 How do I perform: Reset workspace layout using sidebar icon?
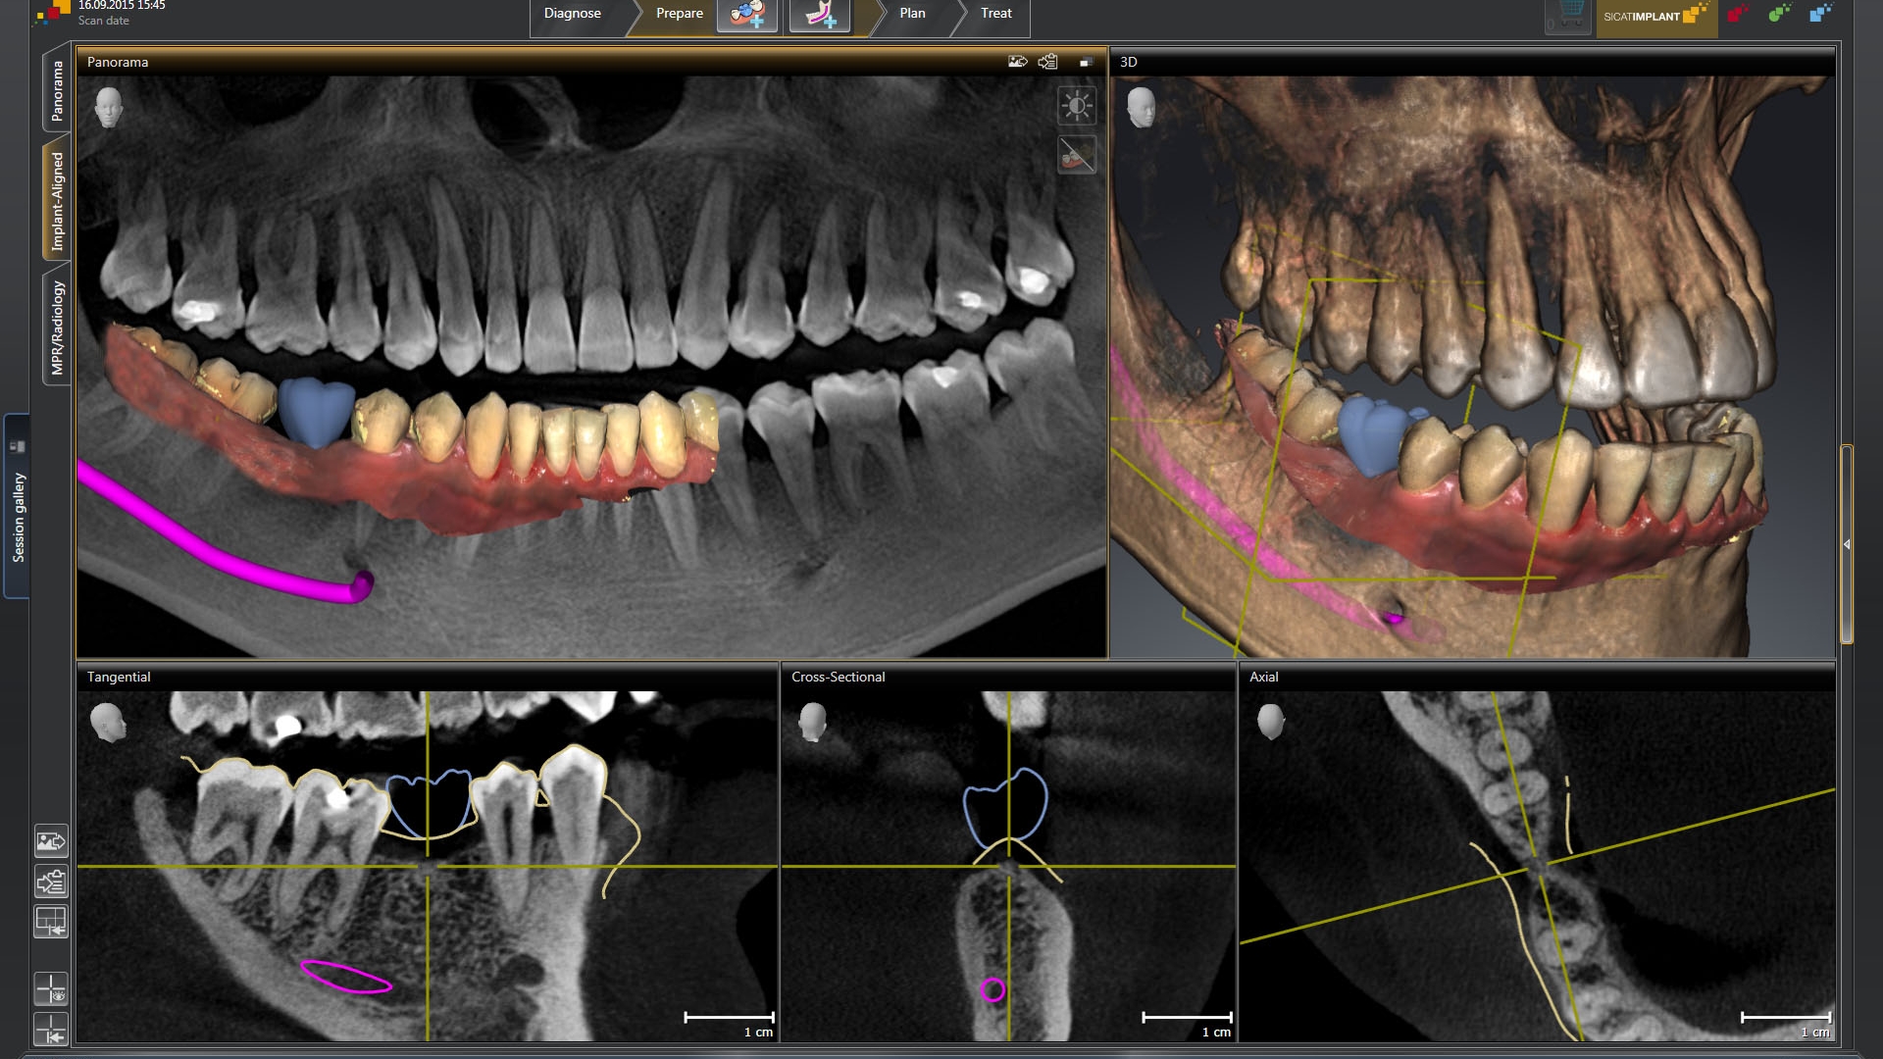[x=51, y=922]
